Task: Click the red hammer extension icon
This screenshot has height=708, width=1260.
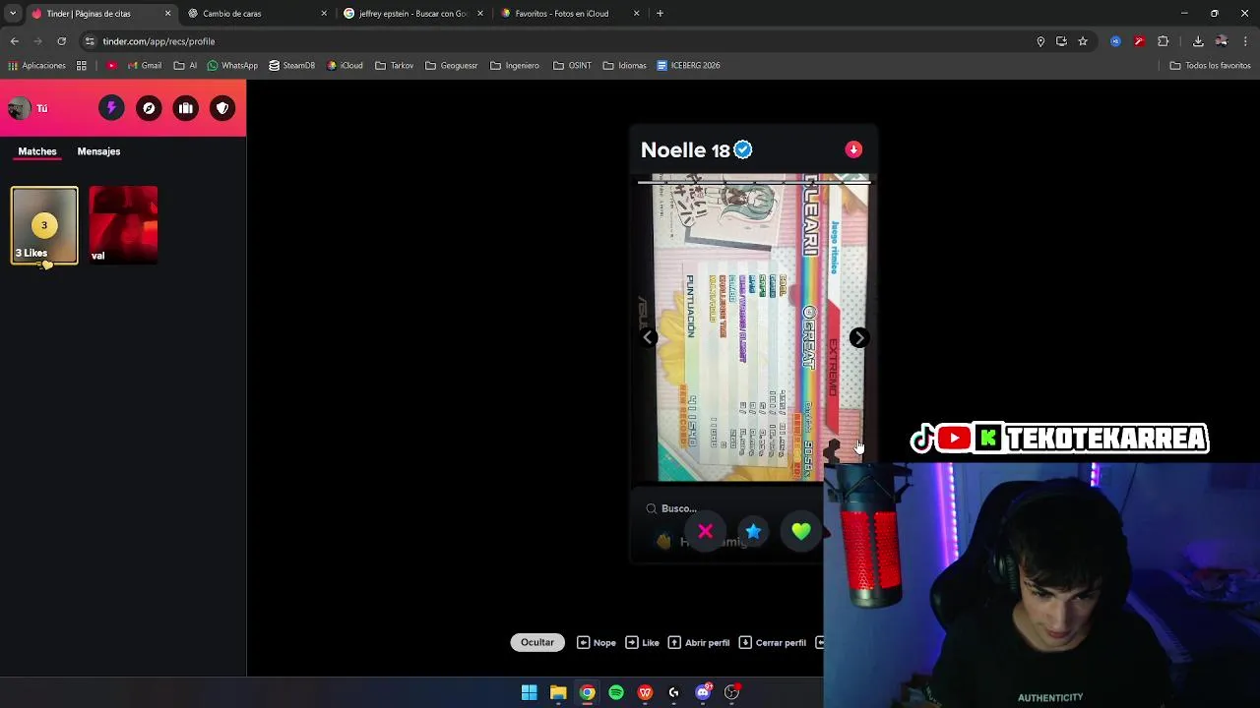Action: (x=1139, y=41)
